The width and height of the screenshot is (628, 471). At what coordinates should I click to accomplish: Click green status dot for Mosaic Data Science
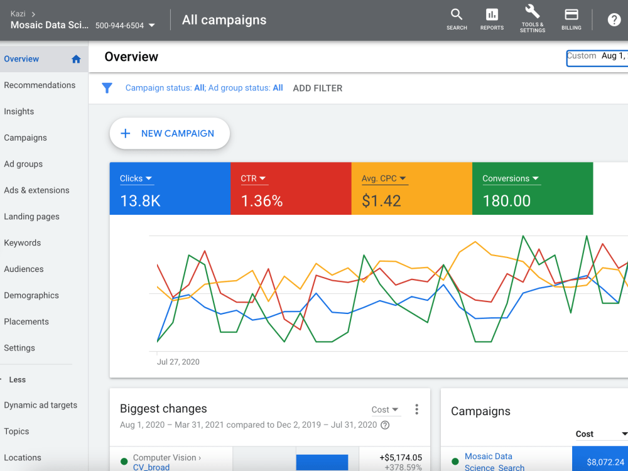coord(455,461)
